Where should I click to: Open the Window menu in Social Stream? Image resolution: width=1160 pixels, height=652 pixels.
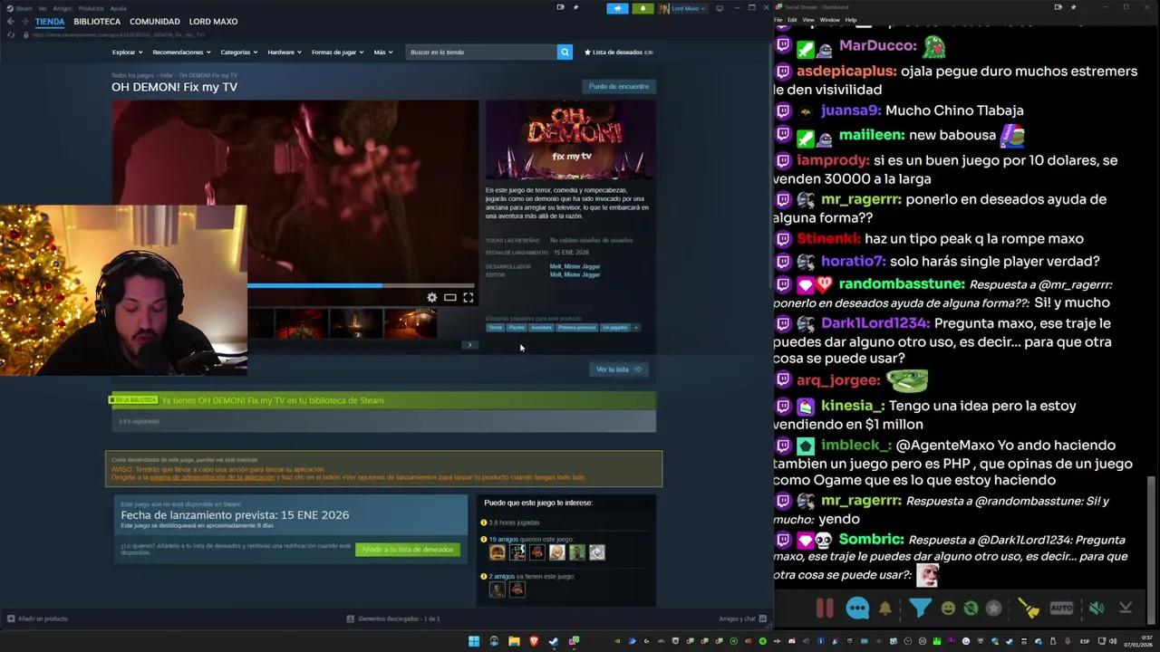(829, 20)
